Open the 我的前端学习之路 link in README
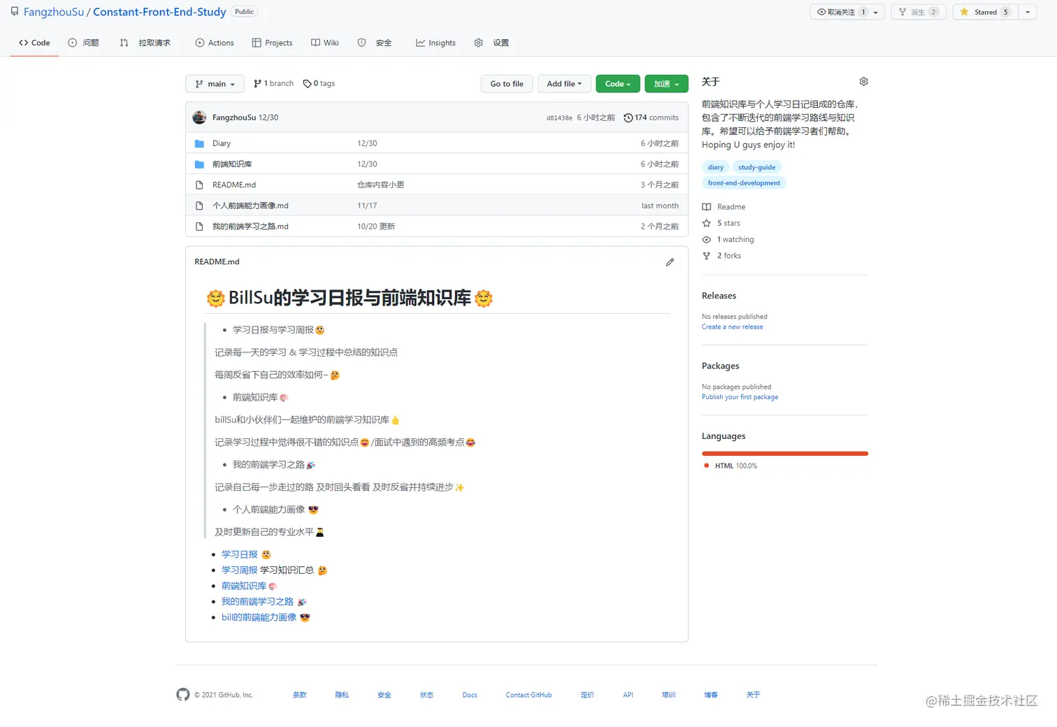 pyautogui.click(x=258, y=602)
